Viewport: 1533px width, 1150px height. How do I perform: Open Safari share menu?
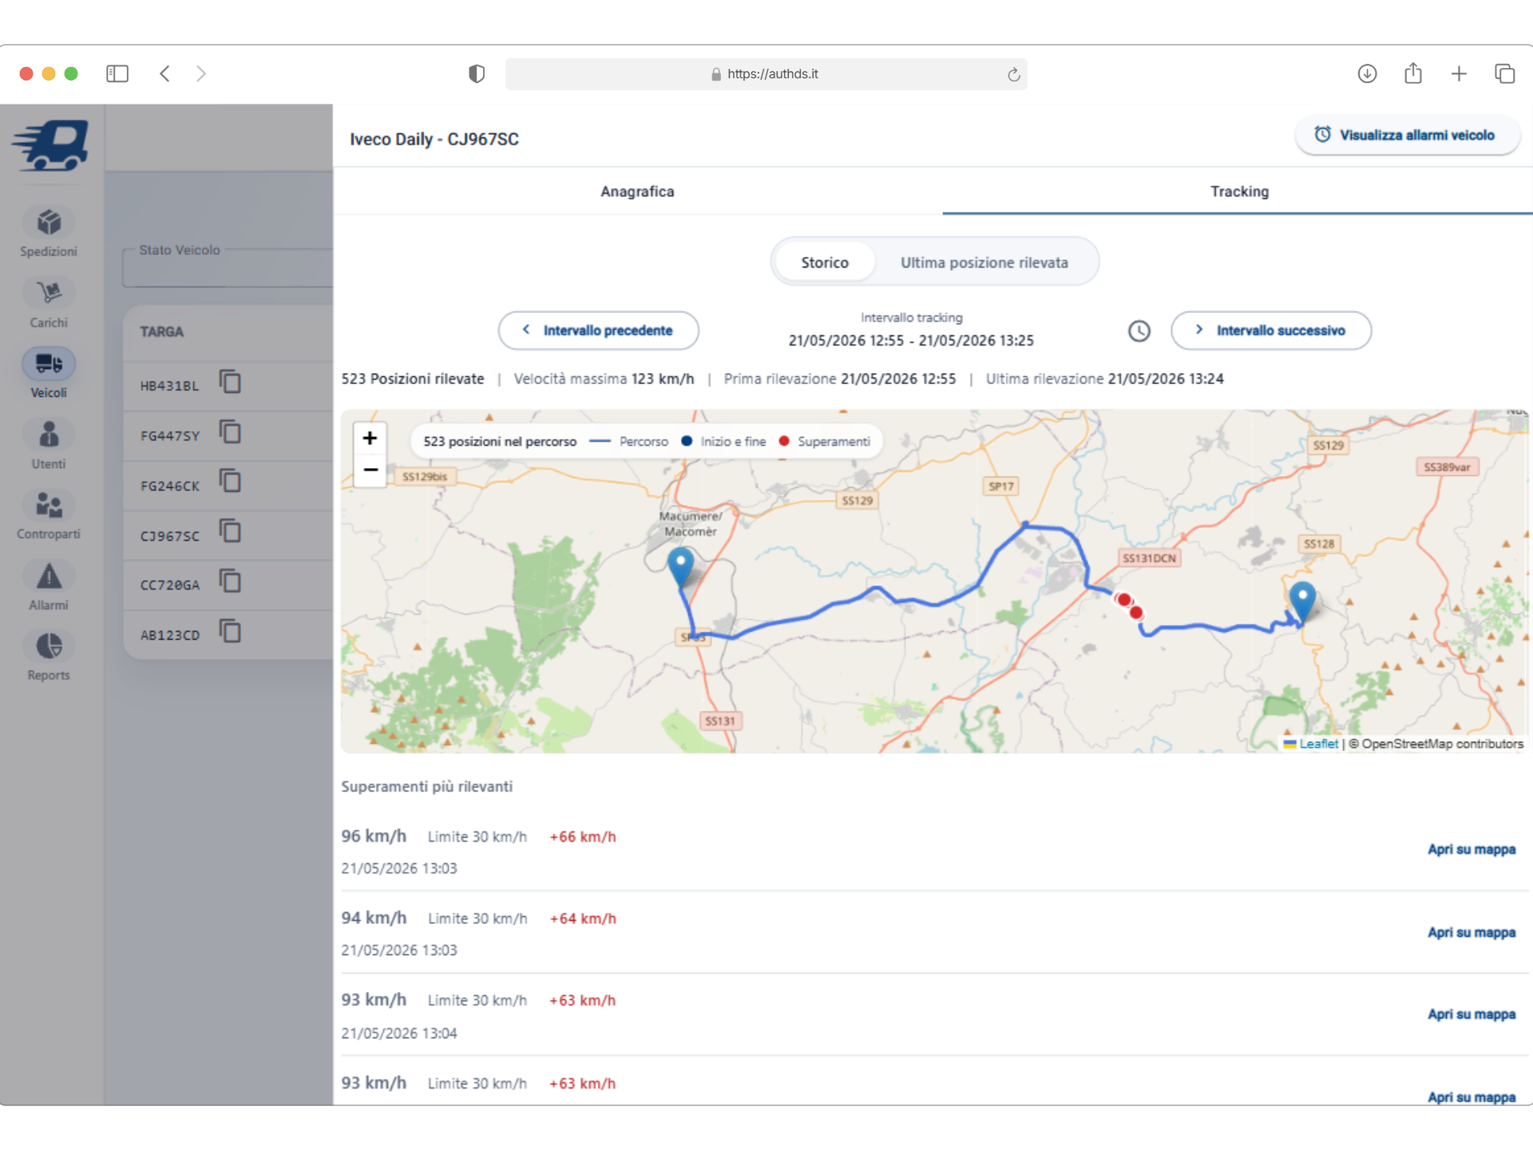click(1413, 73)
